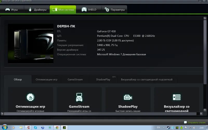Click the LED visualizer card icon
Viewport: 208px width, 130px height.
point(177,97)
